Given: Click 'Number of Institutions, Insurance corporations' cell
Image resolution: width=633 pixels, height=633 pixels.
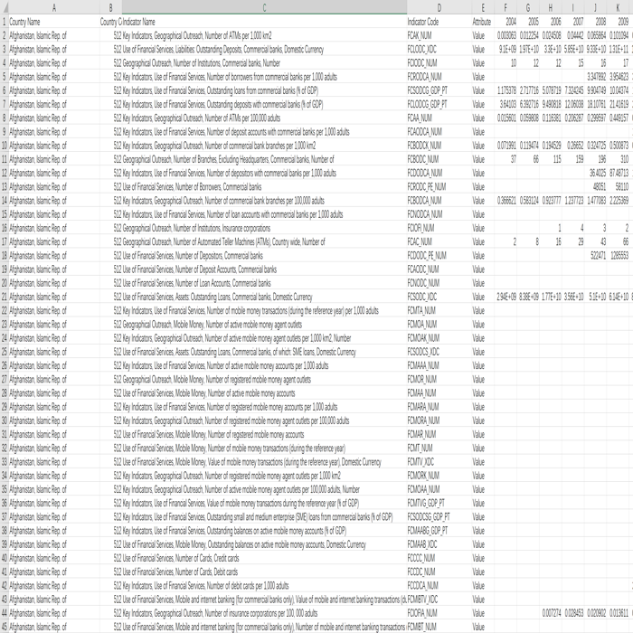Looking at the screenshot, I should 264,228.
